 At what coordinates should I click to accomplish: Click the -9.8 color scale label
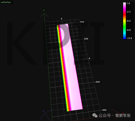click(x=128, y=30)
